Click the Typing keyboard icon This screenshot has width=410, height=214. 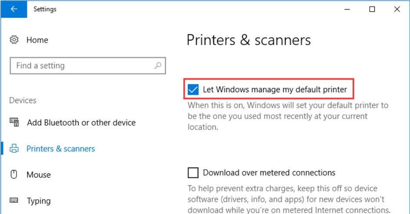[14, 201]
